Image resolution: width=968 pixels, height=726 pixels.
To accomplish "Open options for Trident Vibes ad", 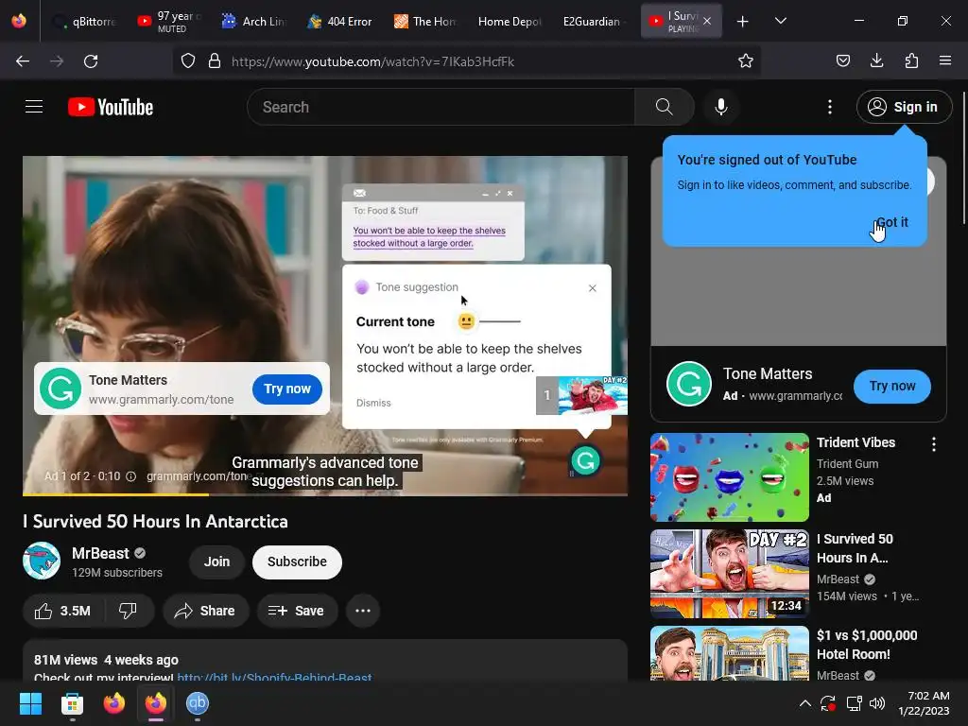I will [933, 444].
